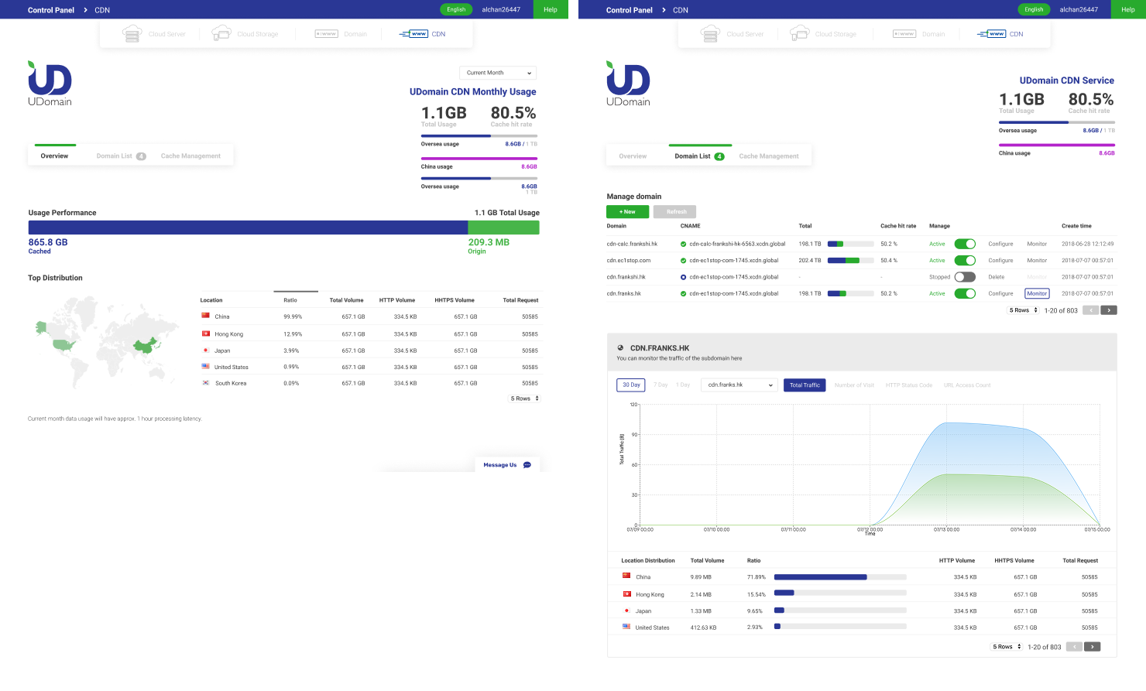Screen dimensions: 1146x691
Task: Disable the cdn-calc.frankshi.hk active toggle
Action: coord(965,244)
